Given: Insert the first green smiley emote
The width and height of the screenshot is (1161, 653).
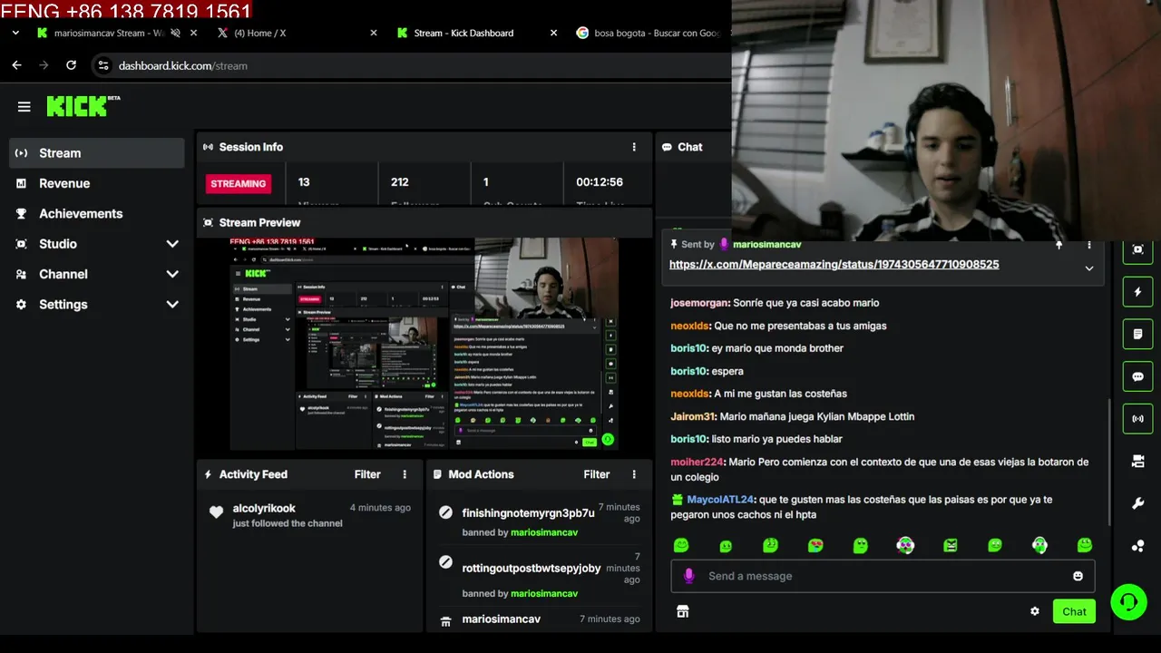Looking at the screenshot, I should point(681,545).
